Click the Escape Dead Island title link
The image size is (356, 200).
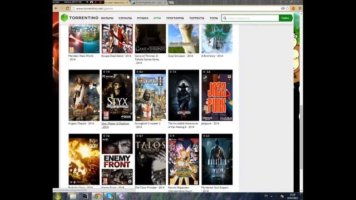(x=116, y=56)
